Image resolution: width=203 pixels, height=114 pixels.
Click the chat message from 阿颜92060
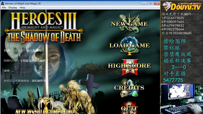coord(25,61)
